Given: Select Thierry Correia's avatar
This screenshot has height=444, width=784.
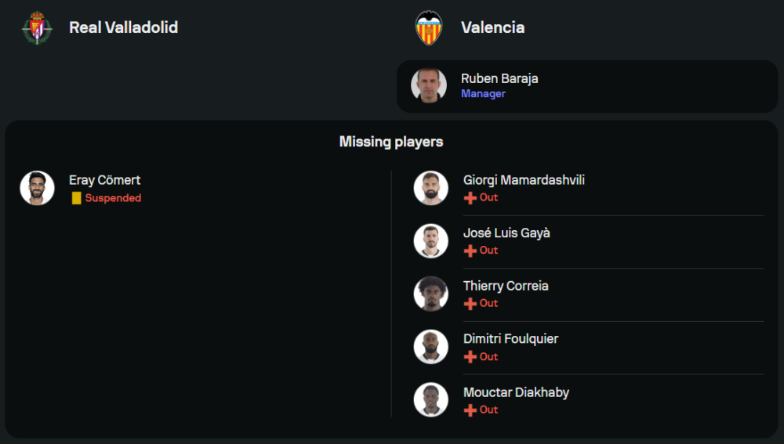Looking at the screenshot, I should click(x=431, y=294).
